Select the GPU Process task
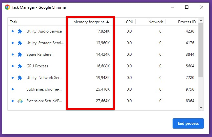This screenshot has width=212, height=137. pos(103,66)
